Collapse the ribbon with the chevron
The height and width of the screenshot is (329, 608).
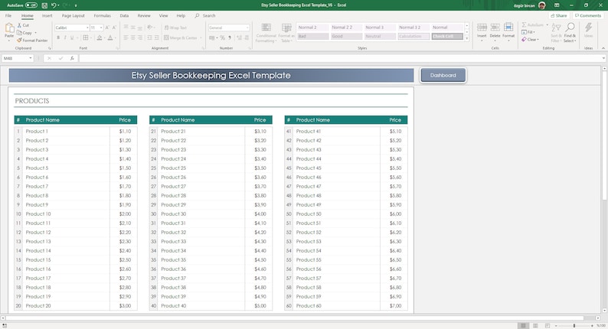pyautogui.click(x=603, y=48)
